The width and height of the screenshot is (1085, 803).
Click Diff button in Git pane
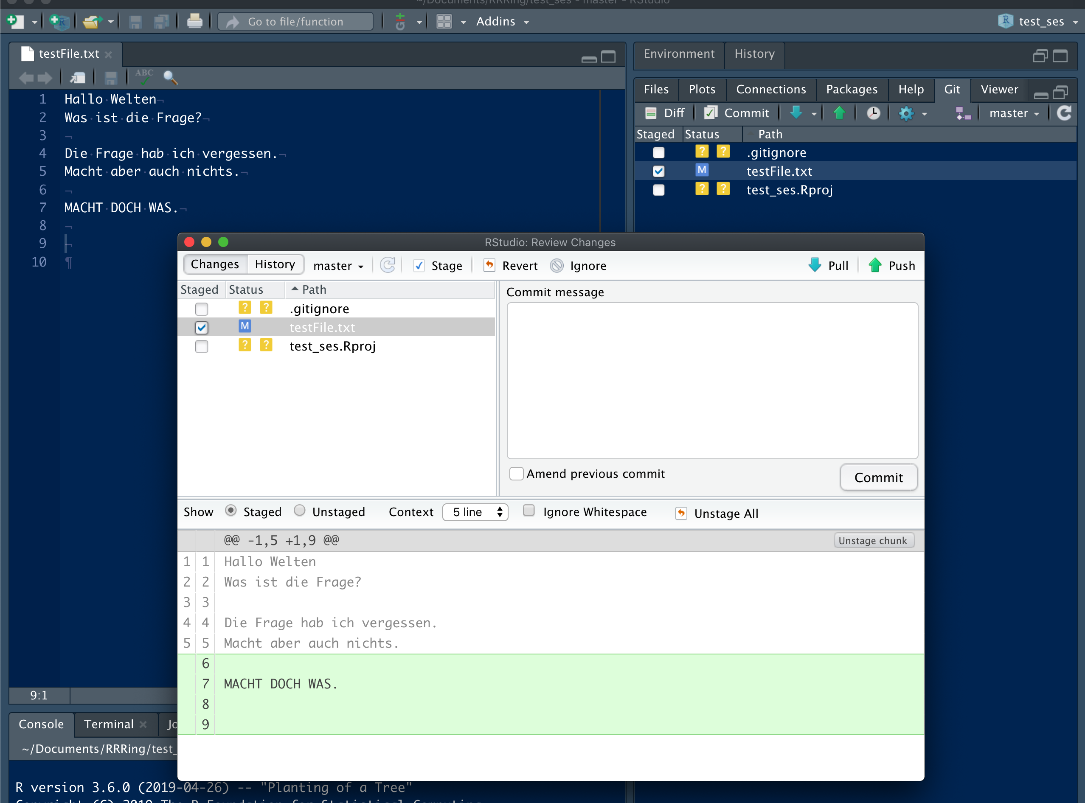point(664,113)
